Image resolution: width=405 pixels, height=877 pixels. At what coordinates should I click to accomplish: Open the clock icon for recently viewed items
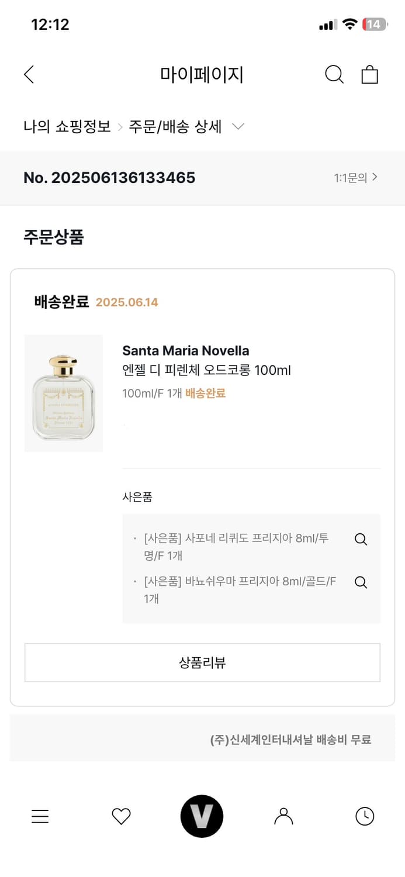[364, 816]
